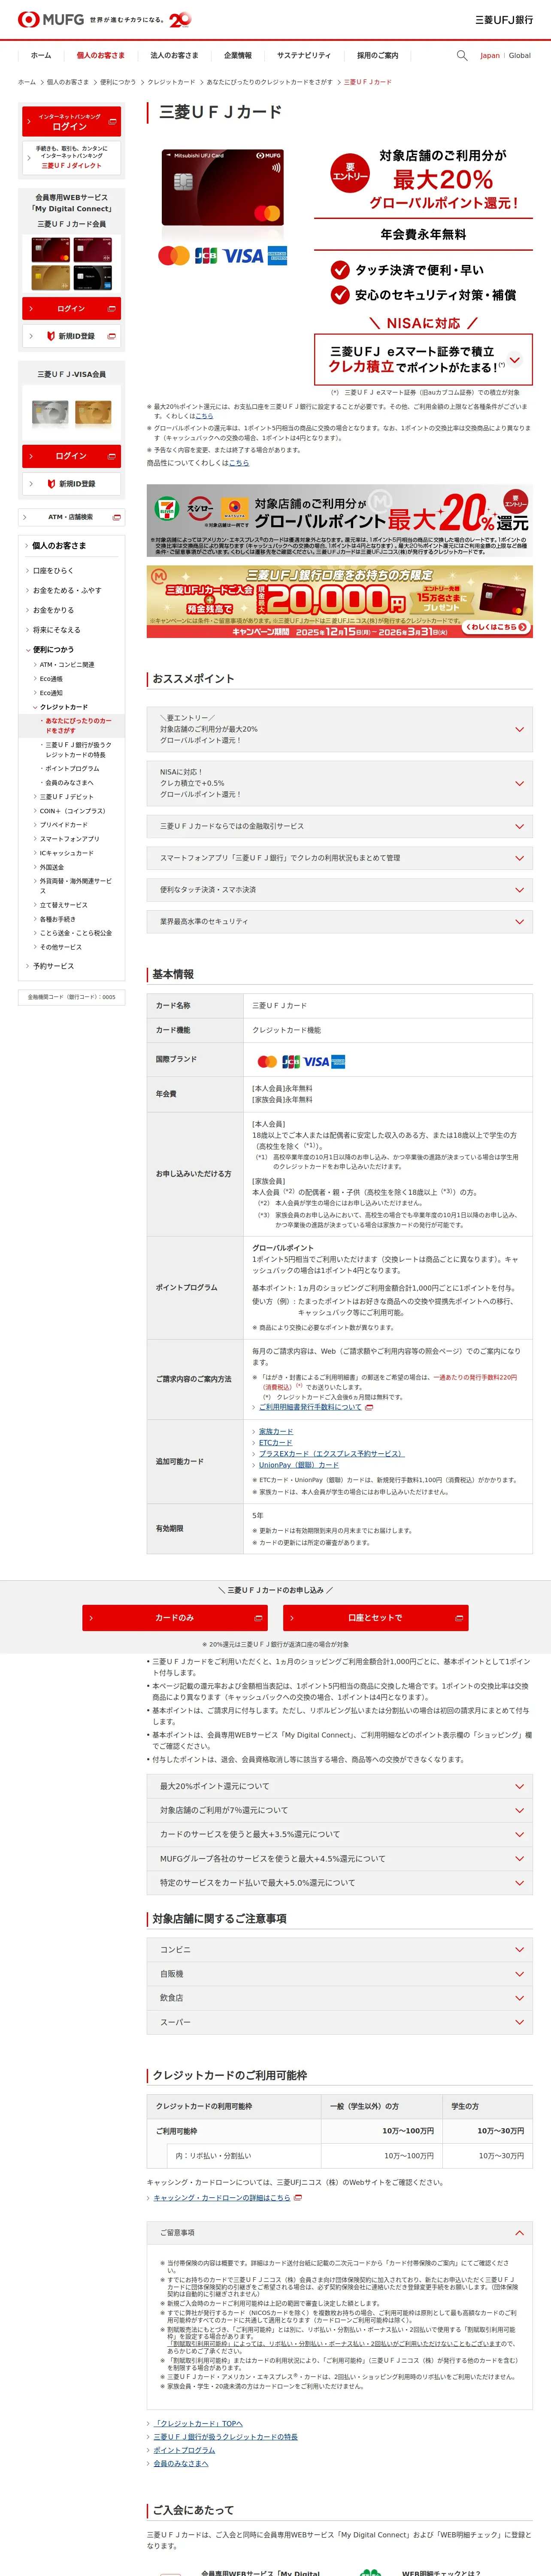The width and height of the screenshot is (551, 2576).
Task: Expand コンビニ 注意事項 accordion
Action: [x=339, y=1950]
